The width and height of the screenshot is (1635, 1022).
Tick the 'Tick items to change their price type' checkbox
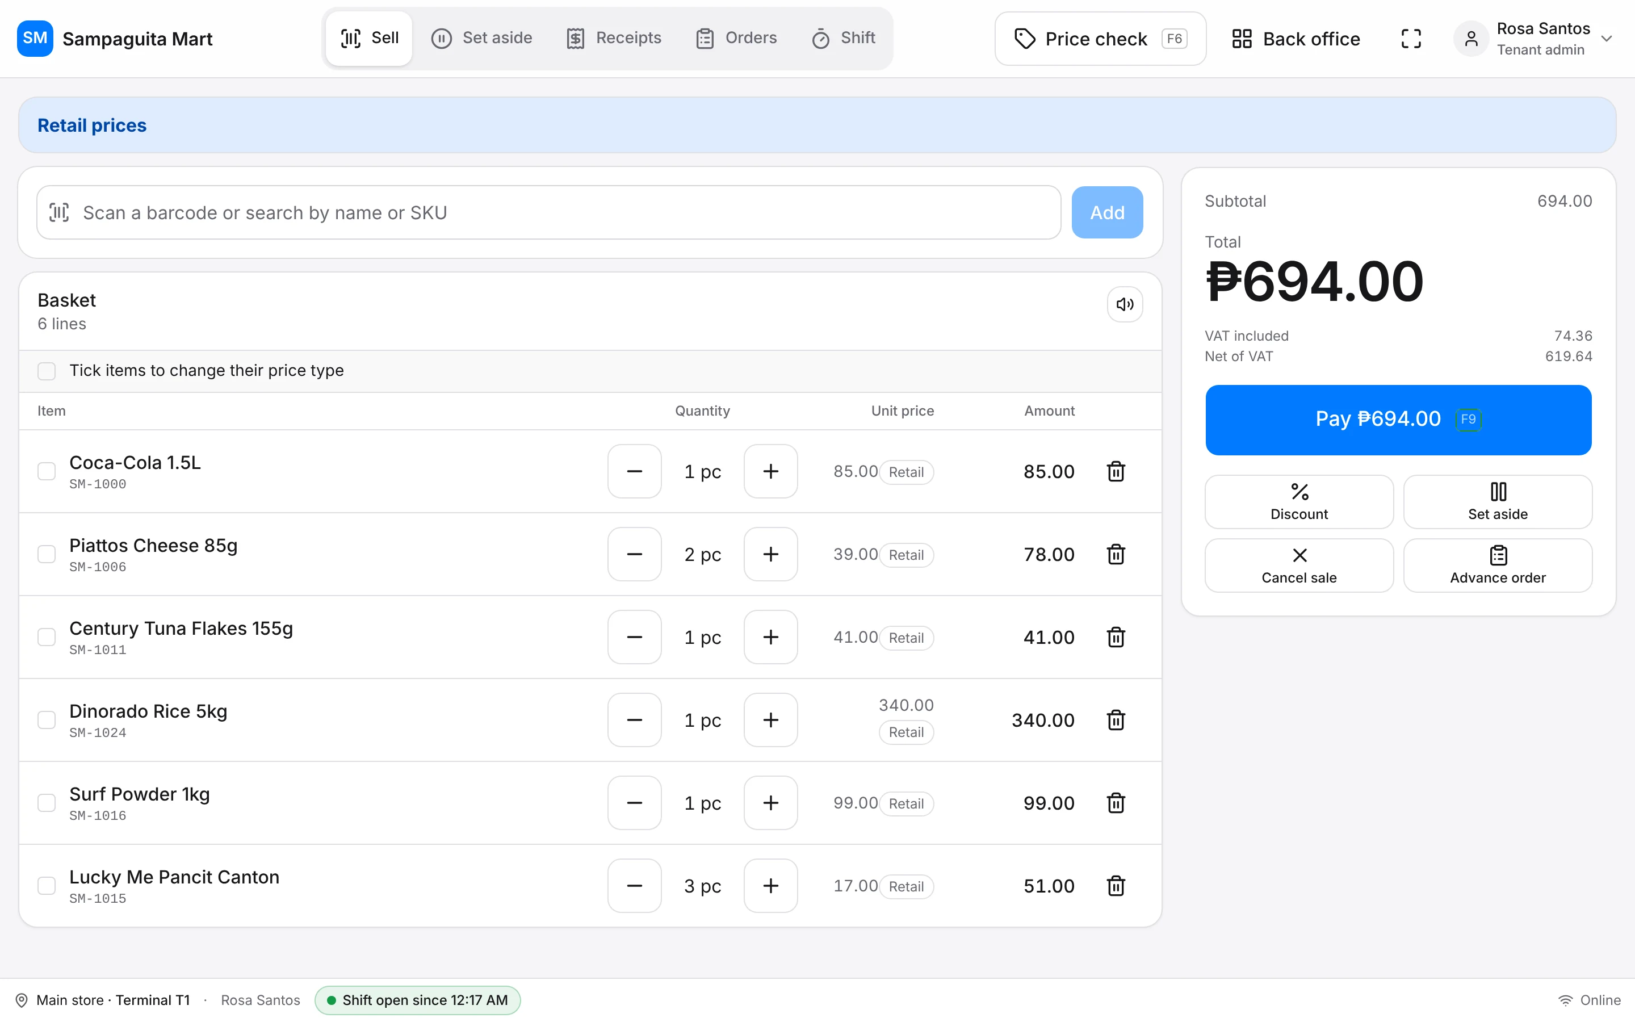click(x=47, y=371)
